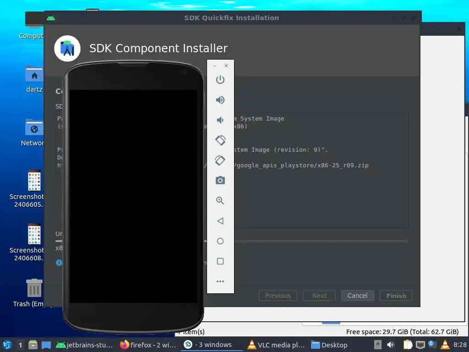This screenshot has height=352, width=469.
Task: Click the Android icon in the installer title bar
Action: point(51,18)
